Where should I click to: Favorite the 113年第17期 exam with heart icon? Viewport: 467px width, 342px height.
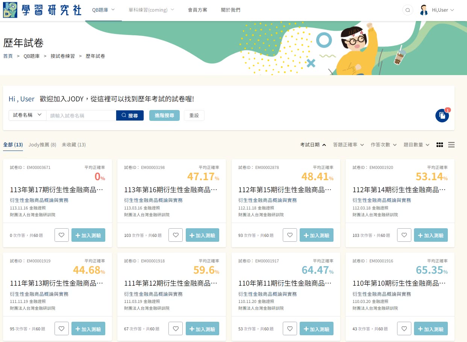[x=62, y=235]
